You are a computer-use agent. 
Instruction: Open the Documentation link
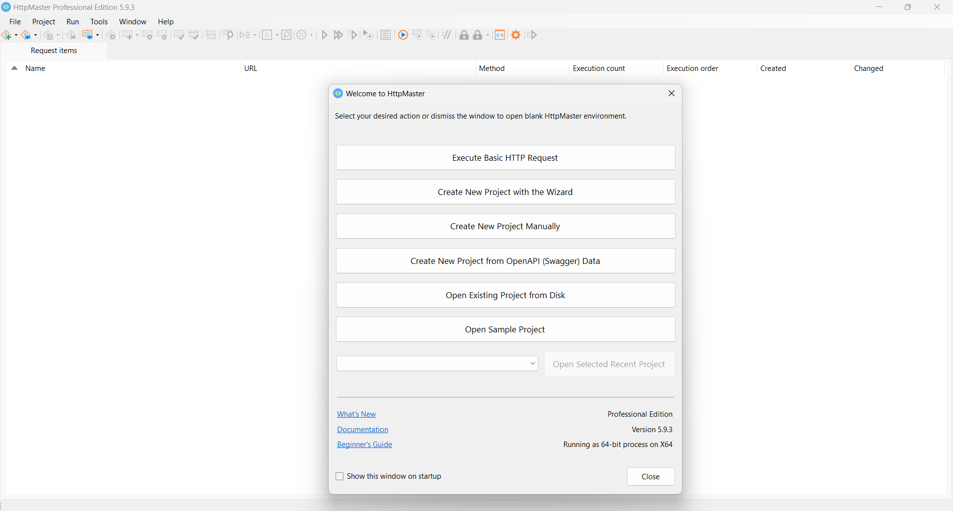(362, 430)
